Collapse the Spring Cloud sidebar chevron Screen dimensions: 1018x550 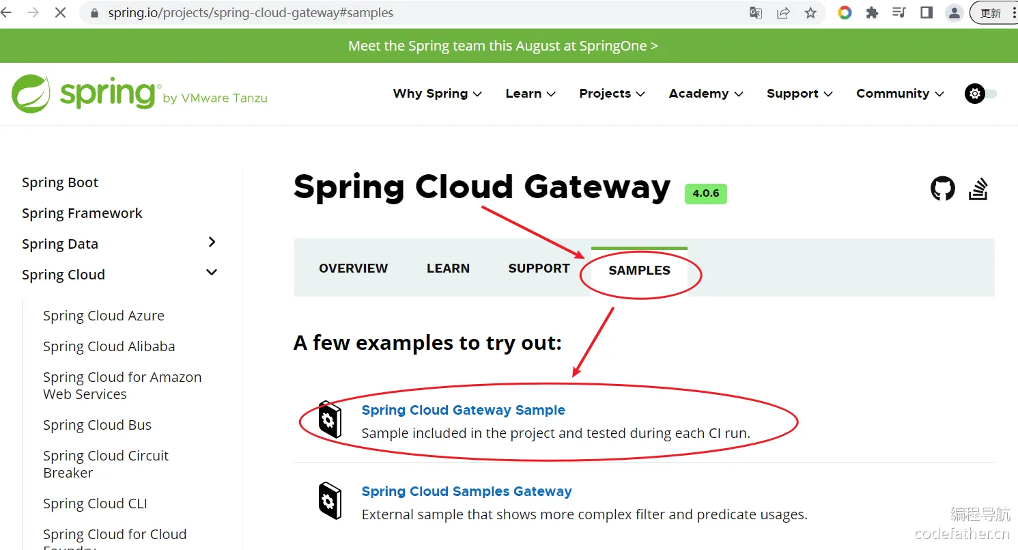coord(212,273)
